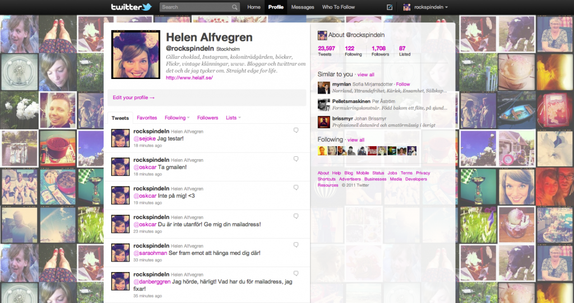This screenshot has height=303, width=574.
Task: Click mymlan username in Similar to you
Action: point(341,84)
